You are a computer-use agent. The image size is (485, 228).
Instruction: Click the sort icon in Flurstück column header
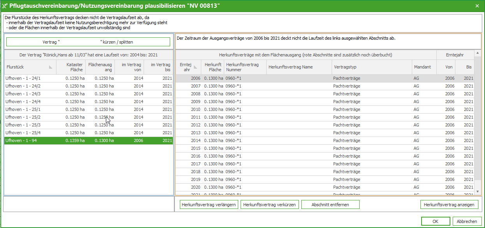pyautogui.click(x=51, y=67)
